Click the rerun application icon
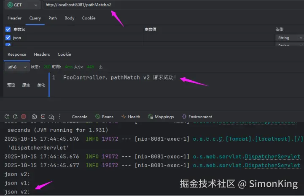Image resolution: width=304 pixels, height=196 pixels. coord(7,117)
